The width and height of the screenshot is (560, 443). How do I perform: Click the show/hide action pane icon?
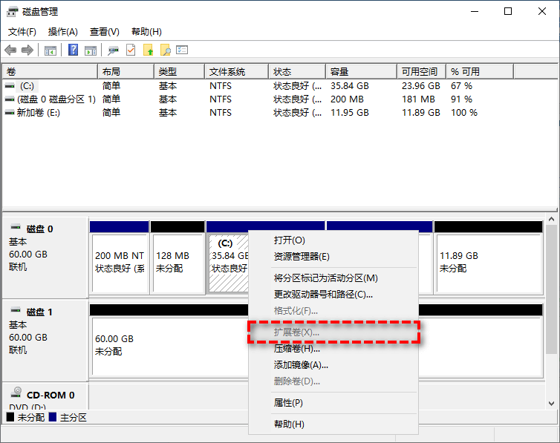tap(90, 50)
